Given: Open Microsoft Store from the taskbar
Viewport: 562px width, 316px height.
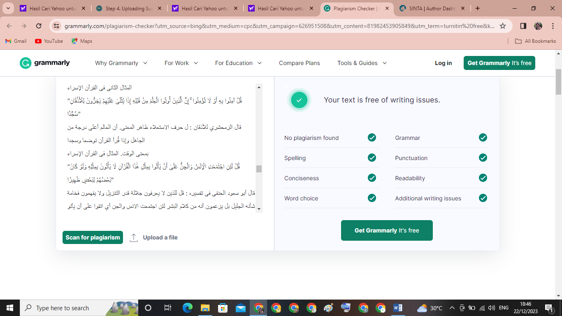Looking at the screenshot, I should [223, 308].
